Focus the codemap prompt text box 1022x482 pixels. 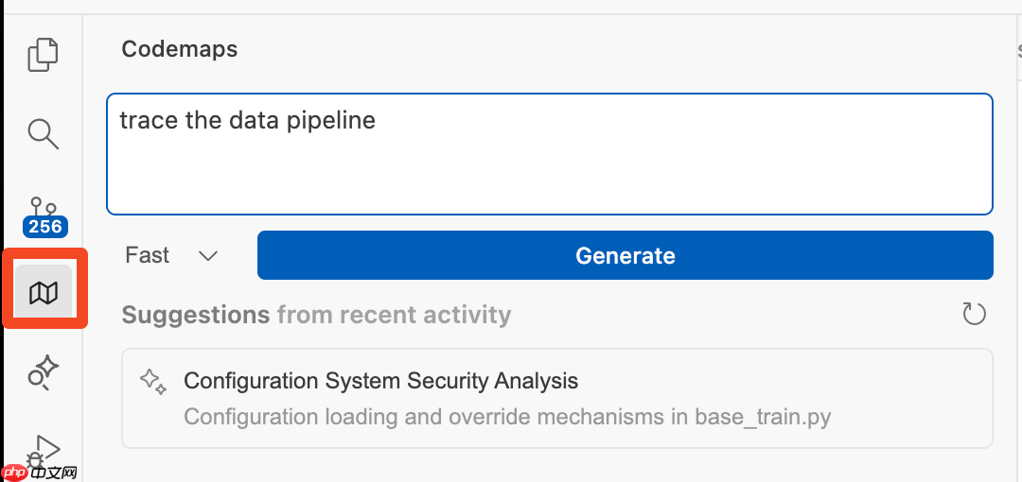click(x=549, y=170)
